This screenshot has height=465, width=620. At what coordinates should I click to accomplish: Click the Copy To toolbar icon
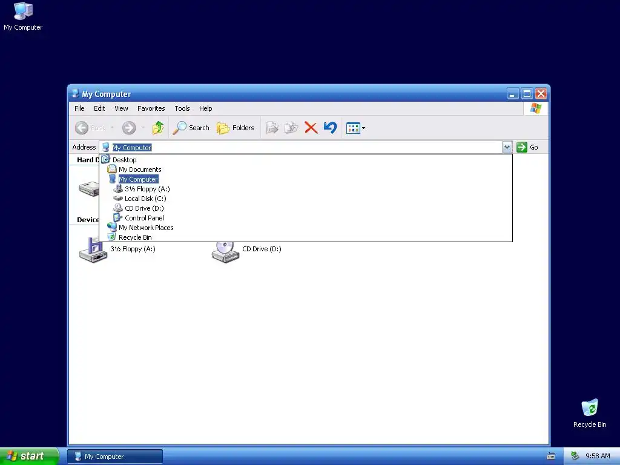pyautogui.click(x=291, y=128)
